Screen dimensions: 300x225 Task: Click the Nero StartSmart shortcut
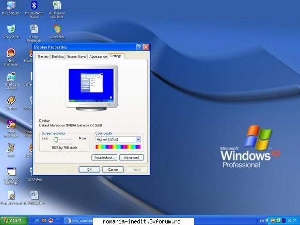(11, 57)
